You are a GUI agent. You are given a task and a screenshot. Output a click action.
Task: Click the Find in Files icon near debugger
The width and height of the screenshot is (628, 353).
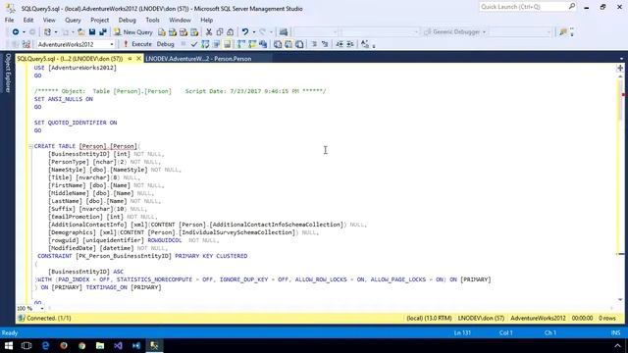(562, 32)
